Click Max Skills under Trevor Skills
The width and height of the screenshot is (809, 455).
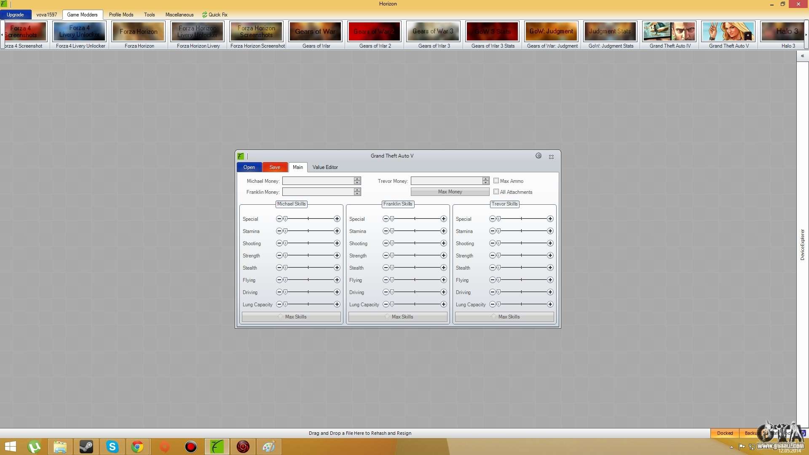(504, 317)
